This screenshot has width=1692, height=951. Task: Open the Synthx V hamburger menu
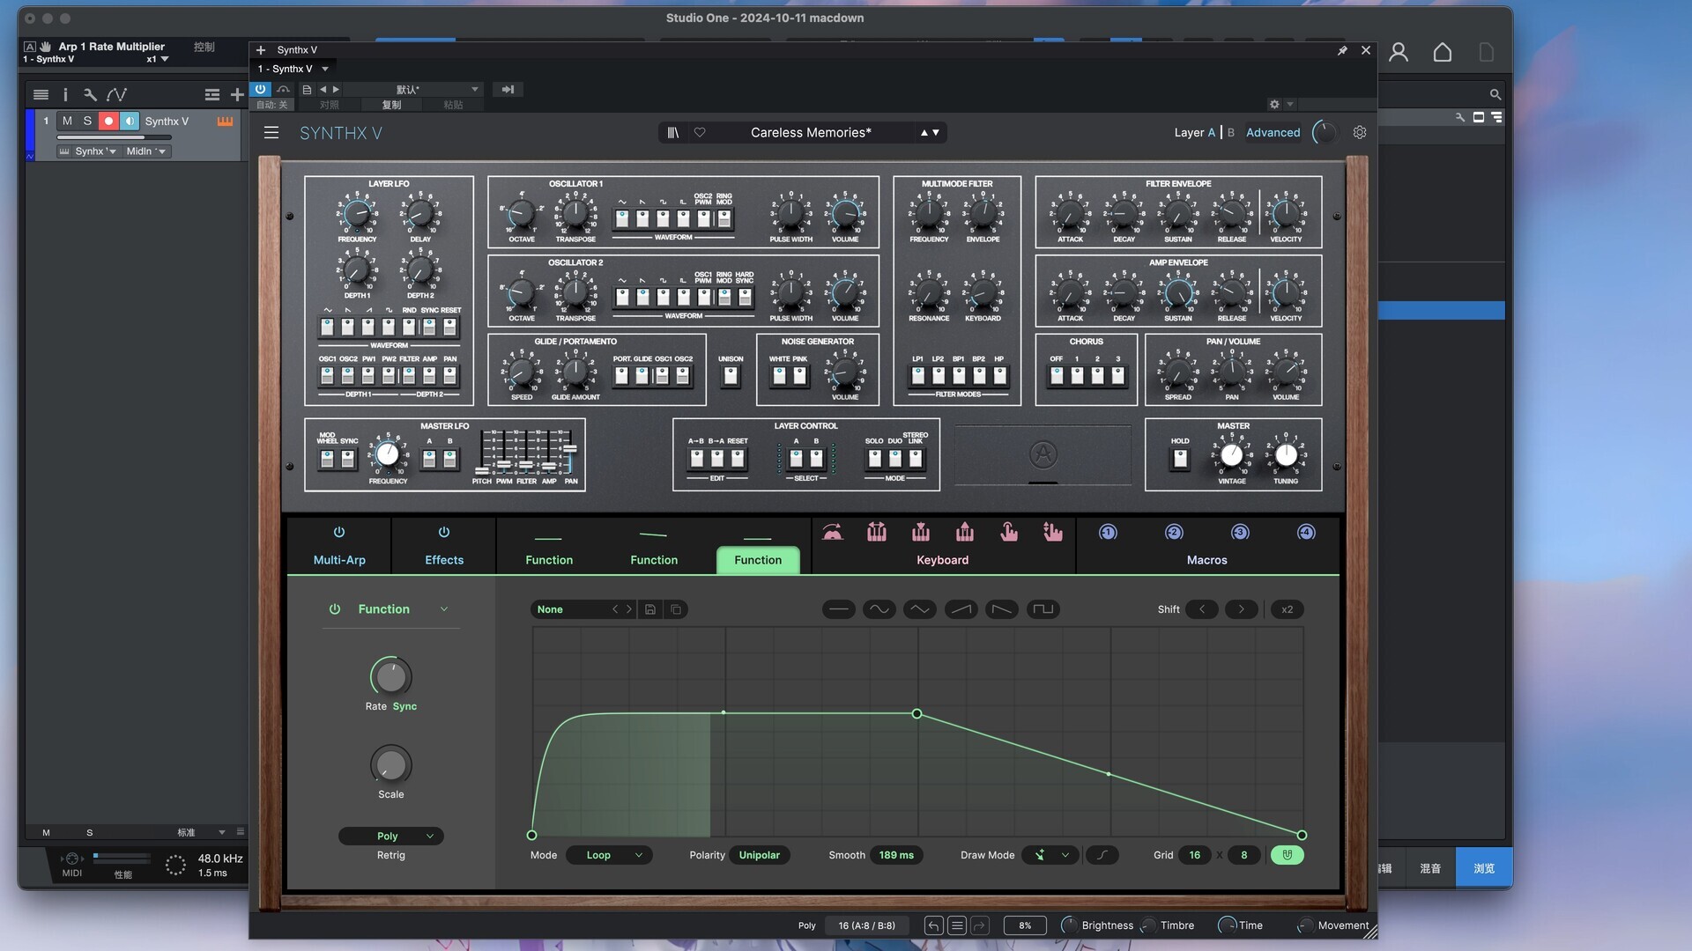[271, 133]
